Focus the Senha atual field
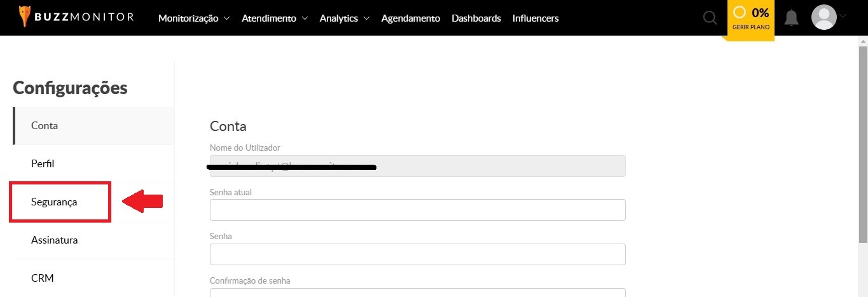Image resolution: width=868 pixels, height=297 pixels. [417, 210]
